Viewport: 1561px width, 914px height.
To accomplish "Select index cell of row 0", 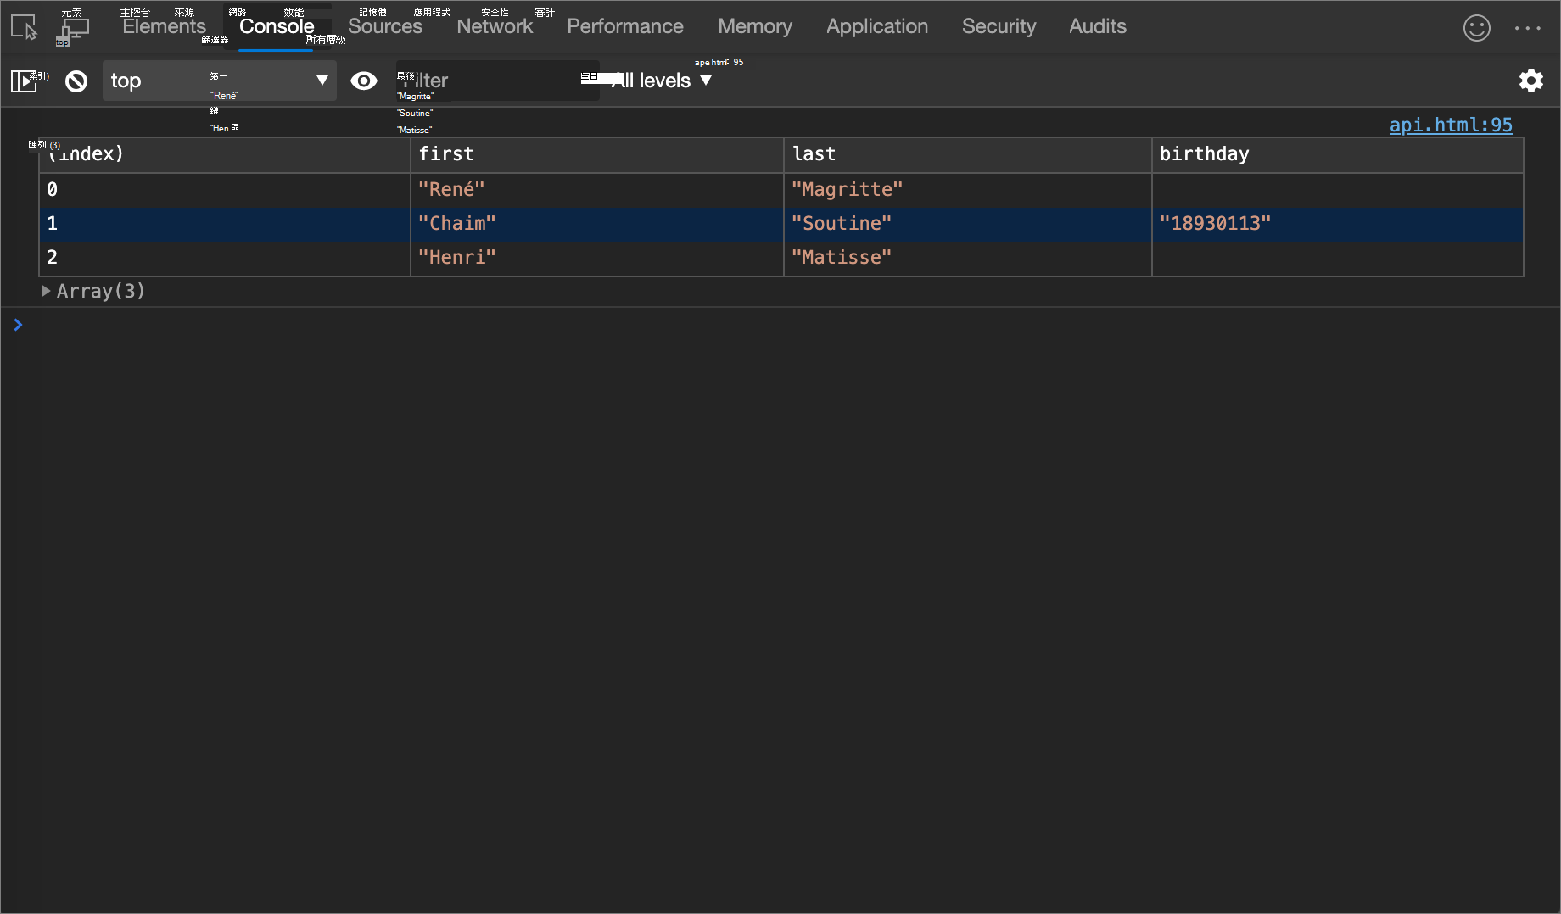I will [225, 190].
